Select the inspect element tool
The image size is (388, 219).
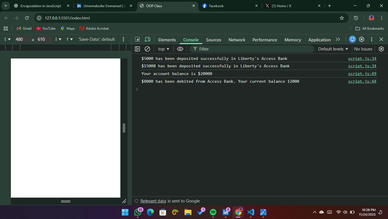pyautogui.click(x=137, y=39)
